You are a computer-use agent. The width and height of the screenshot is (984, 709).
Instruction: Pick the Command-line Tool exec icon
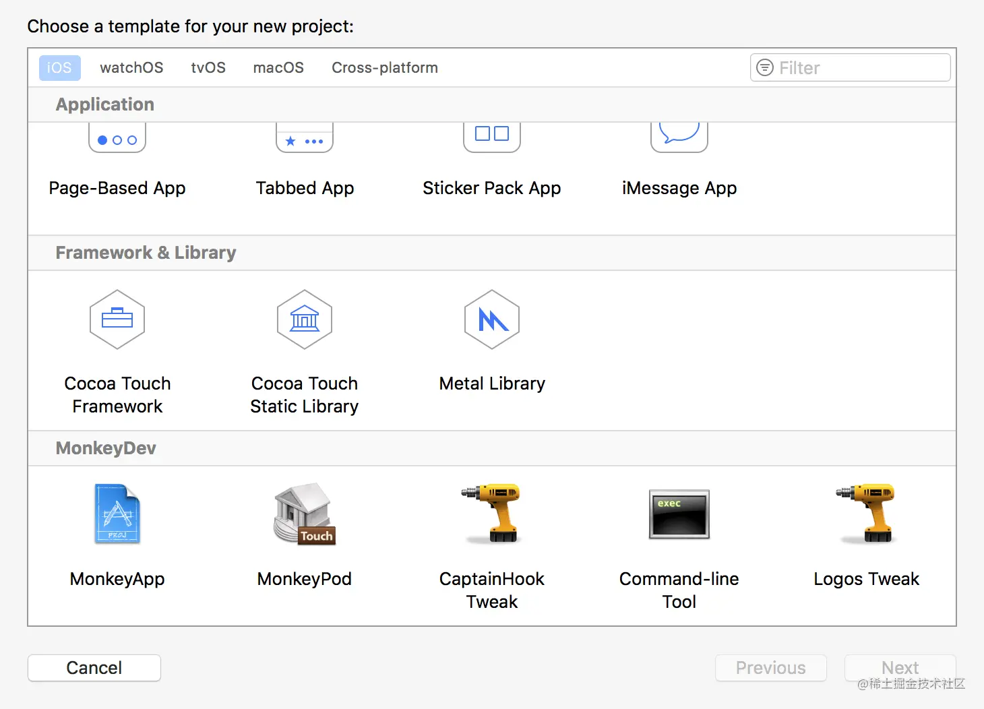click(679, 514)
